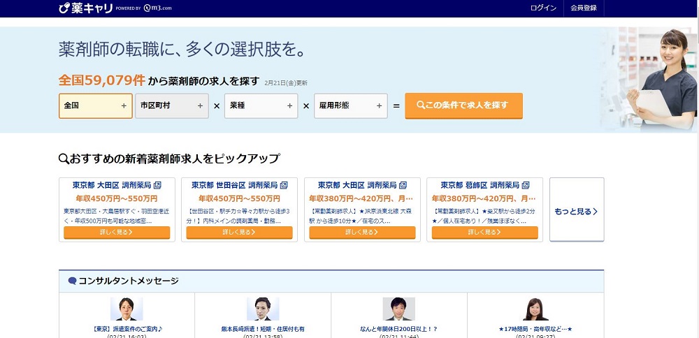Click 詳しく見る on the 世田谷区 card

(239, 233)
